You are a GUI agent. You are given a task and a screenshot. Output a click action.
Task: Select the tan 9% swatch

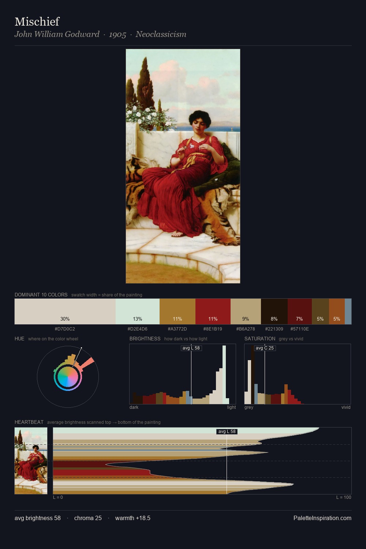[x=246, y=311]
